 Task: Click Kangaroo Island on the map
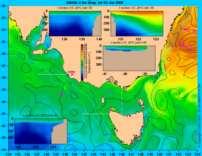pyautogui.click(x=40, y=52)
